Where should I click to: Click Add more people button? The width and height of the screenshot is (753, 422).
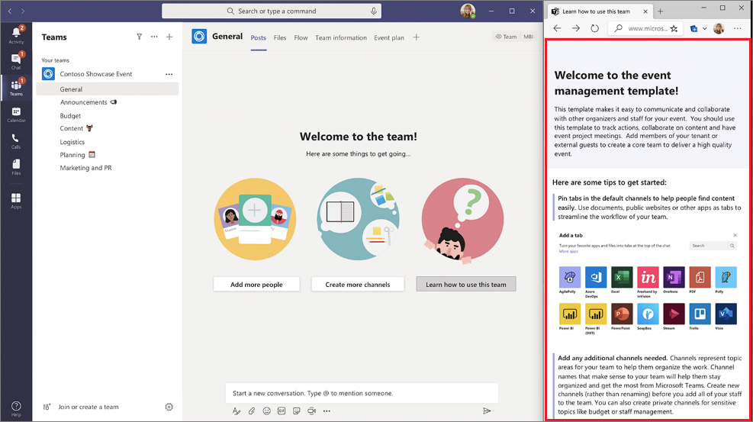(x=256, y=284)
